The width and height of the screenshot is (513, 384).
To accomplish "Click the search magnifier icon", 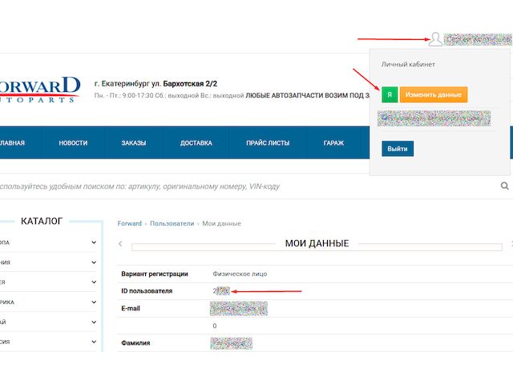I will 505,186.
